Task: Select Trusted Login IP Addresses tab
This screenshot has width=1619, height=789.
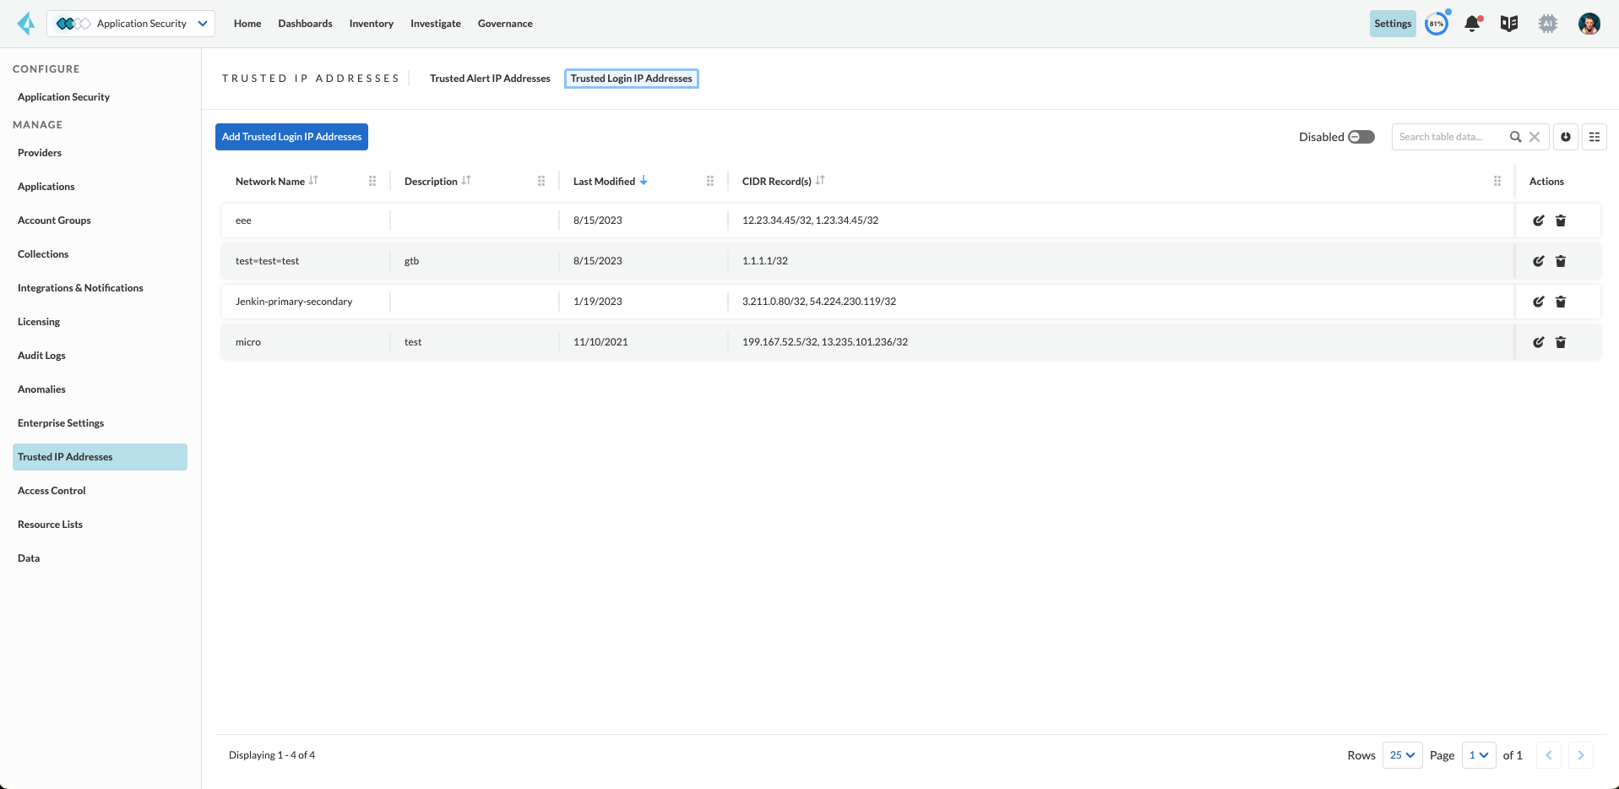Action: (632, 79)
